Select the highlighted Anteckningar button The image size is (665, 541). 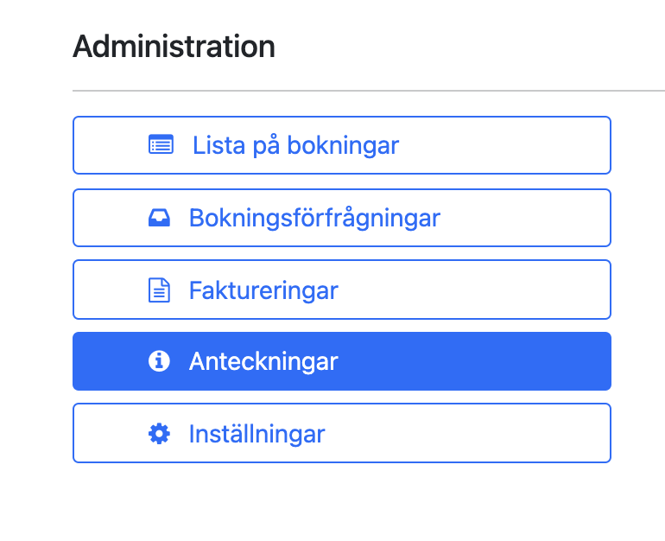pos(342,361)
